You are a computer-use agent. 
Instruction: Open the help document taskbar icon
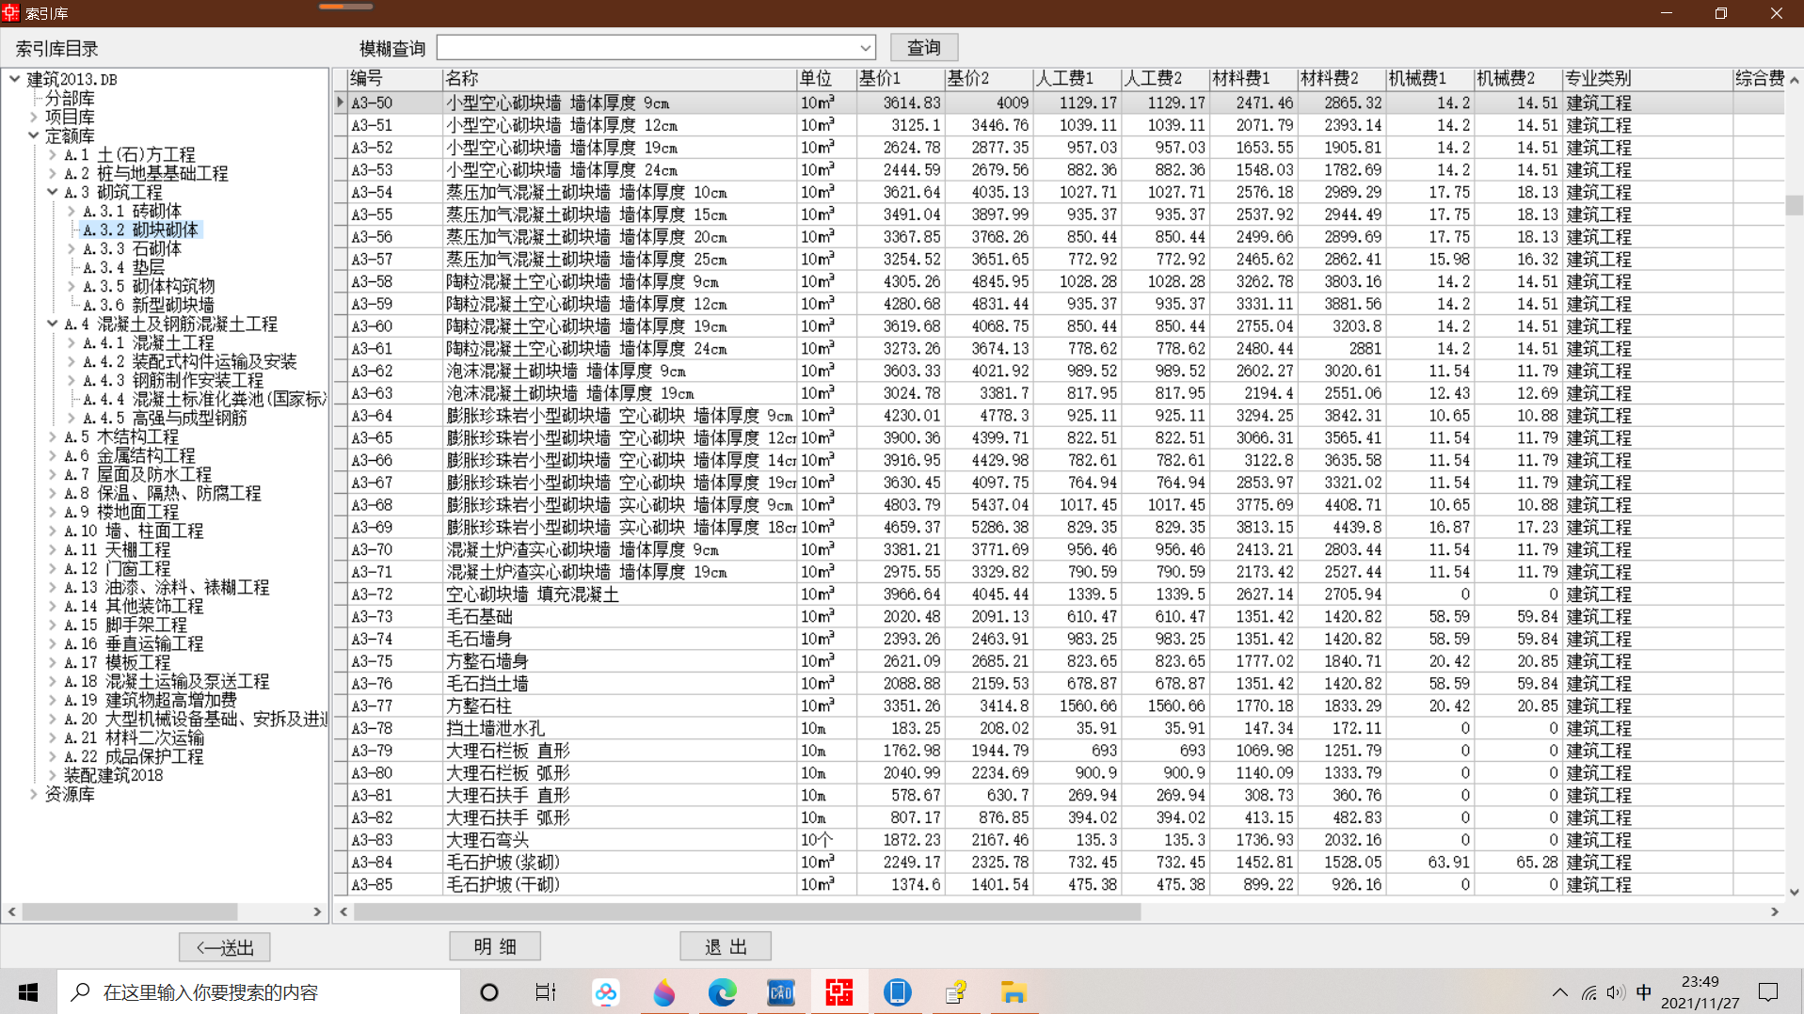tap(956, 991)
